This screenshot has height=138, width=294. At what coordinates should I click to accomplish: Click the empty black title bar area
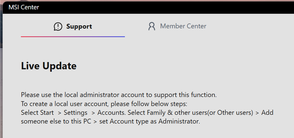pos(166,7)
